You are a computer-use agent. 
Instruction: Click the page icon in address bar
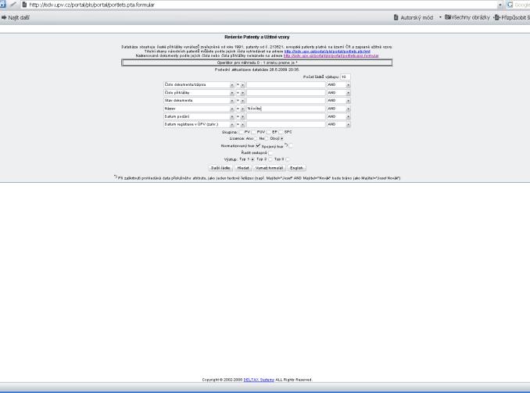[x=24, y=5]
